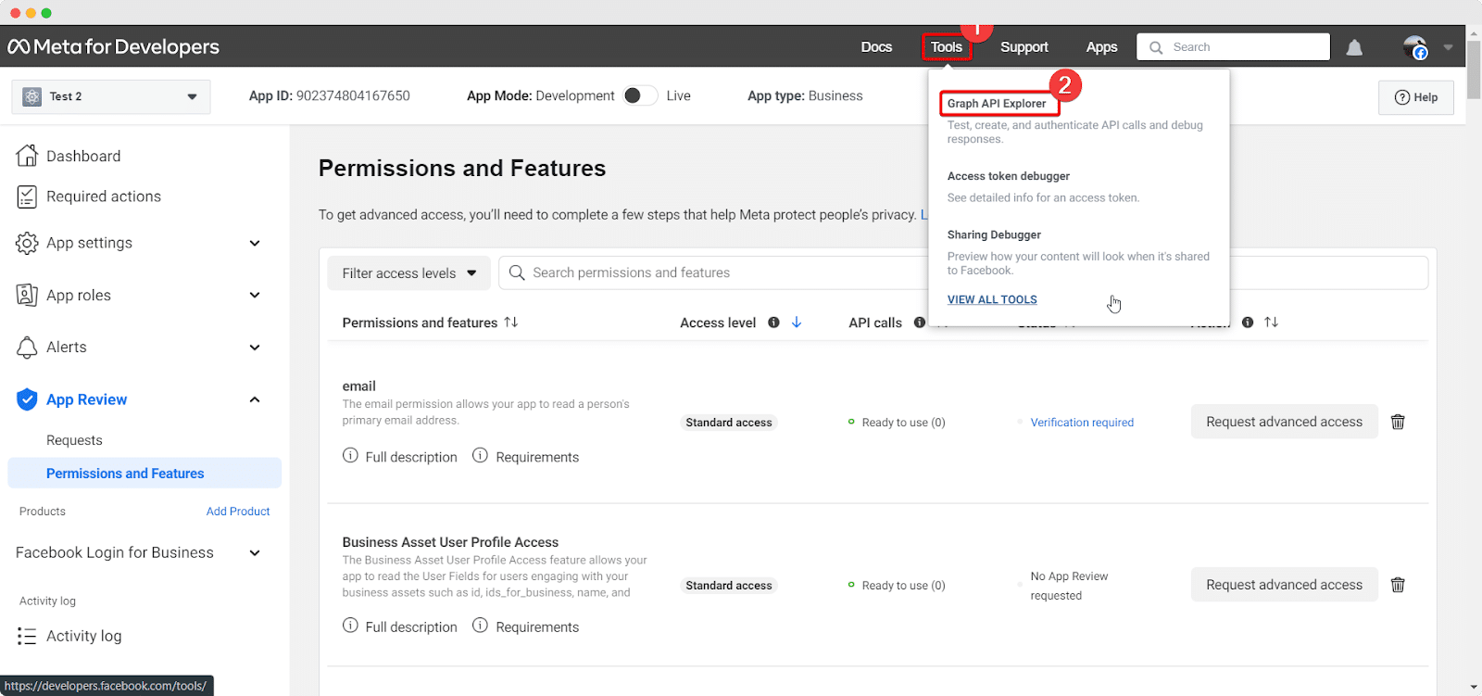Open Full description for Business Asset access
This screenshot has height=696, width=1482.
400,626
